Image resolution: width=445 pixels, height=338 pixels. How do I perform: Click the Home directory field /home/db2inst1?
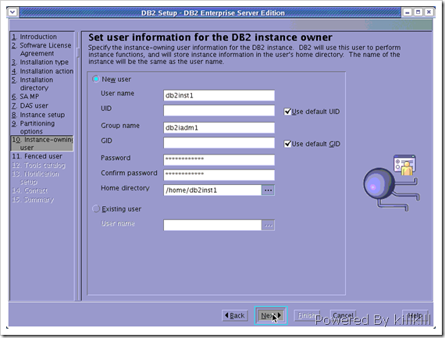[x=212, y=190]
